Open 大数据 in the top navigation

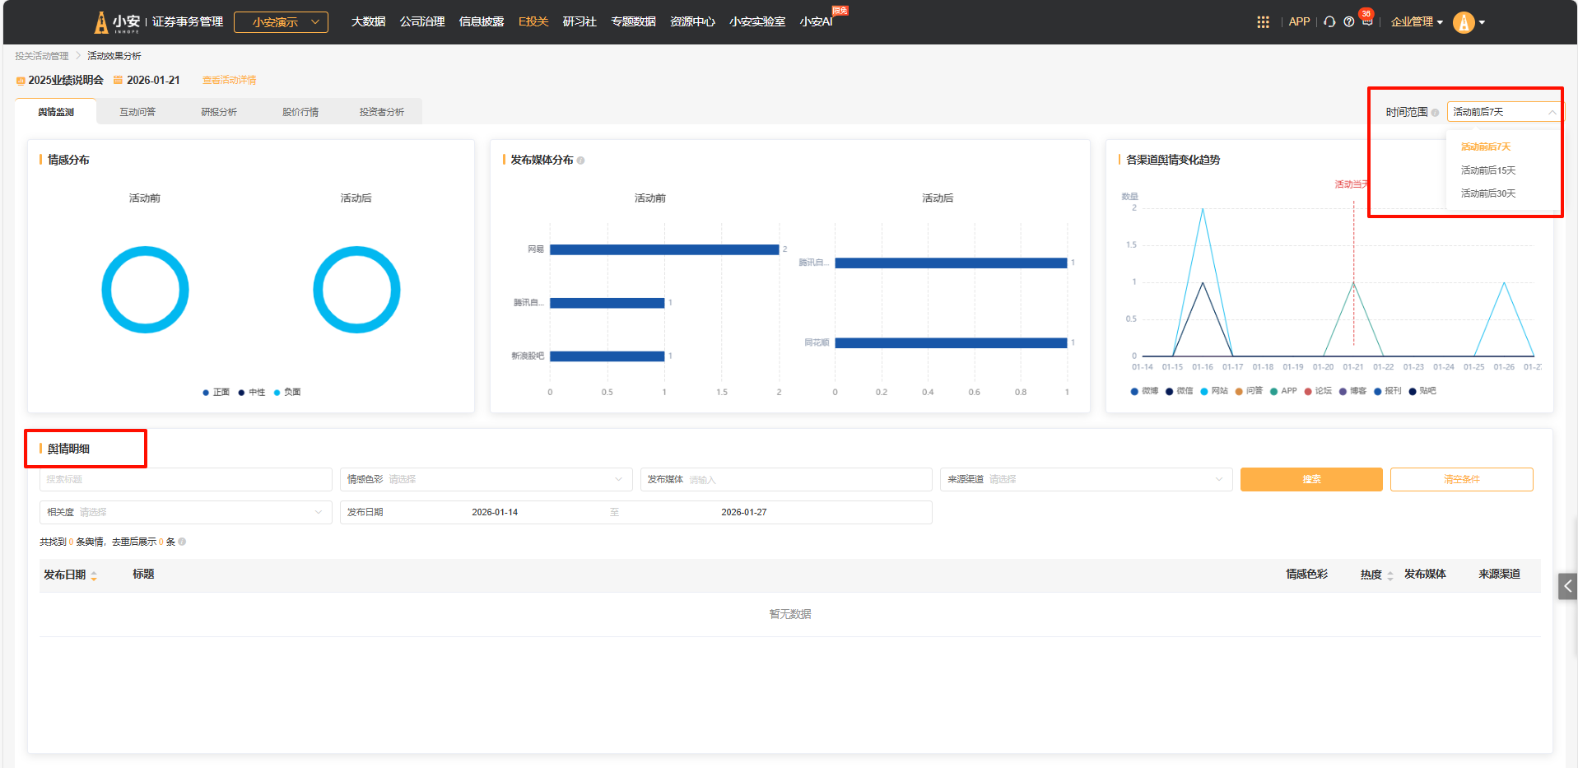click(368, 22)
